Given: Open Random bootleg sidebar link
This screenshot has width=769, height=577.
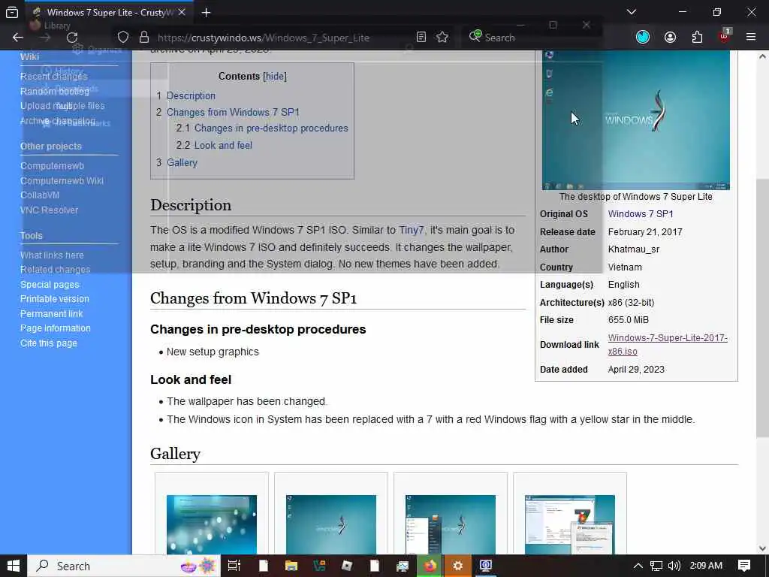Looking at the screenshot, I should coord(54,91).
